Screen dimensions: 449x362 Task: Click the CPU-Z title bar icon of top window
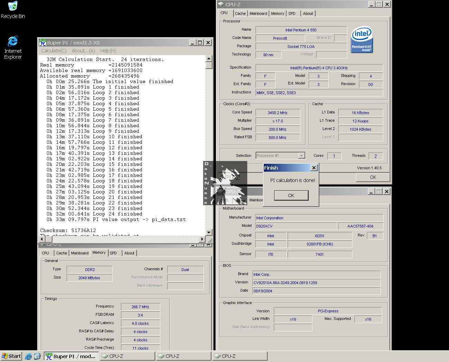[221, 4]
